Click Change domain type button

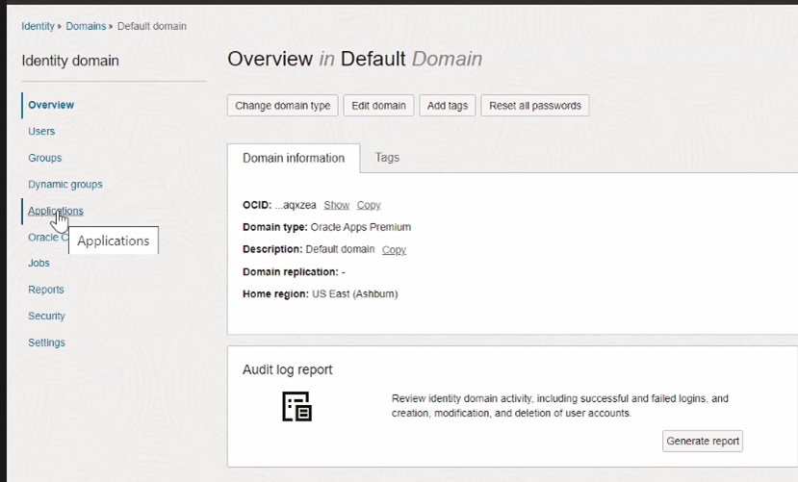[282, 106]
